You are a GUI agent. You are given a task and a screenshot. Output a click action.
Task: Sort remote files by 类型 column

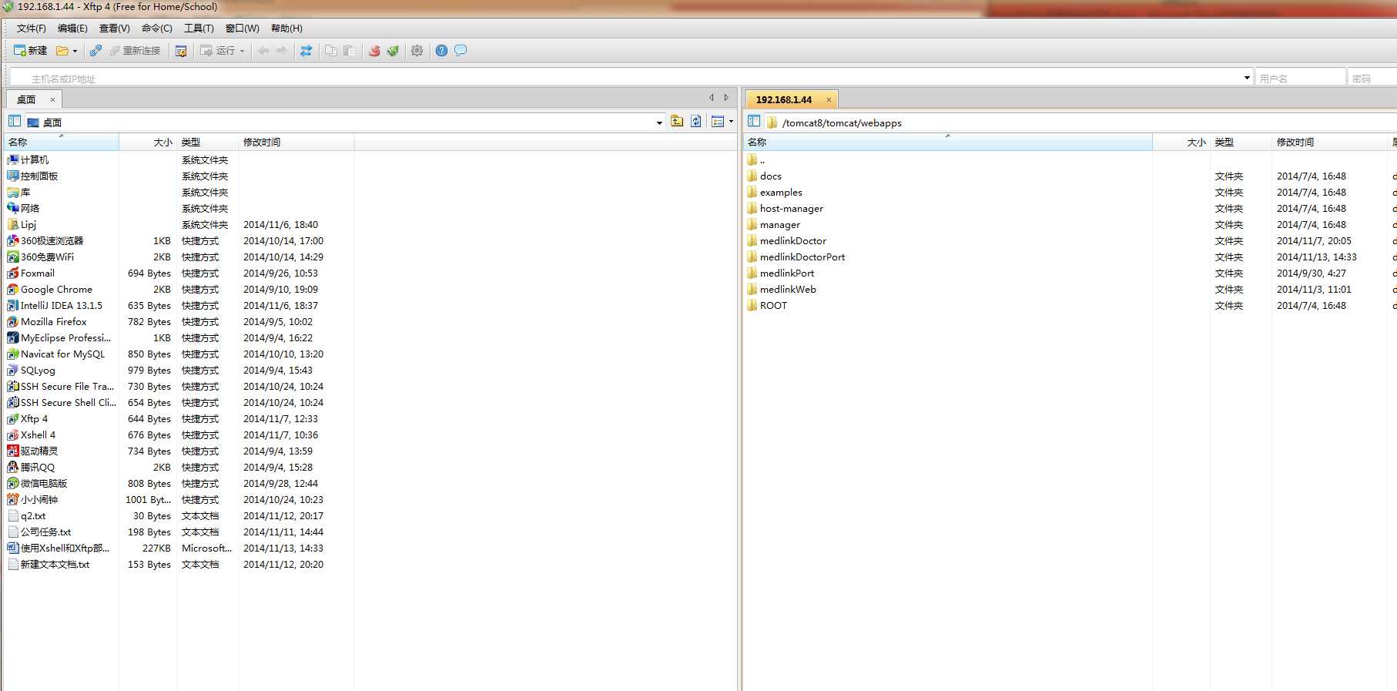(x=1241, y=142)
